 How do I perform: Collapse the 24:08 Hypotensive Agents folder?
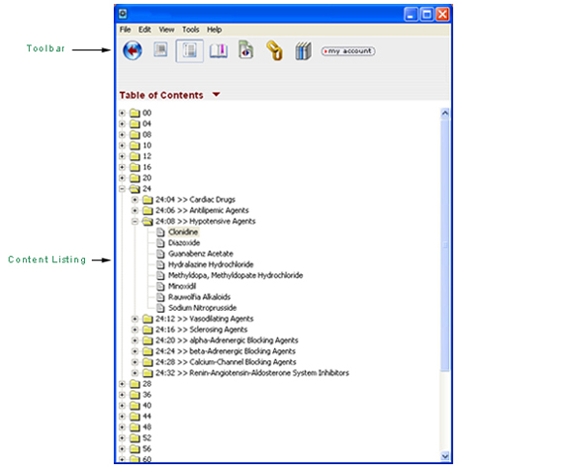[x=135, y=222]
